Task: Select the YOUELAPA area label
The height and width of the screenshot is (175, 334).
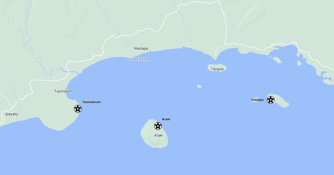Action: [139, 59]
